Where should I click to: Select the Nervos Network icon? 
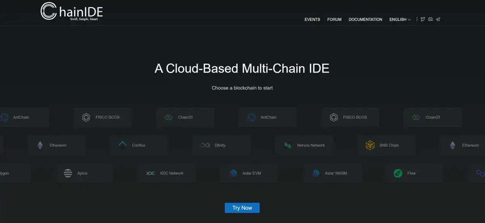288,145
